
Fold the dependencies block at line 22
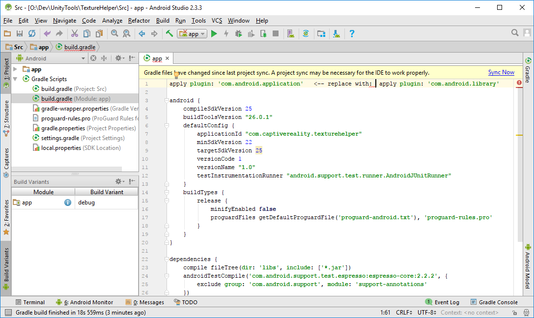tap(167, 259)
